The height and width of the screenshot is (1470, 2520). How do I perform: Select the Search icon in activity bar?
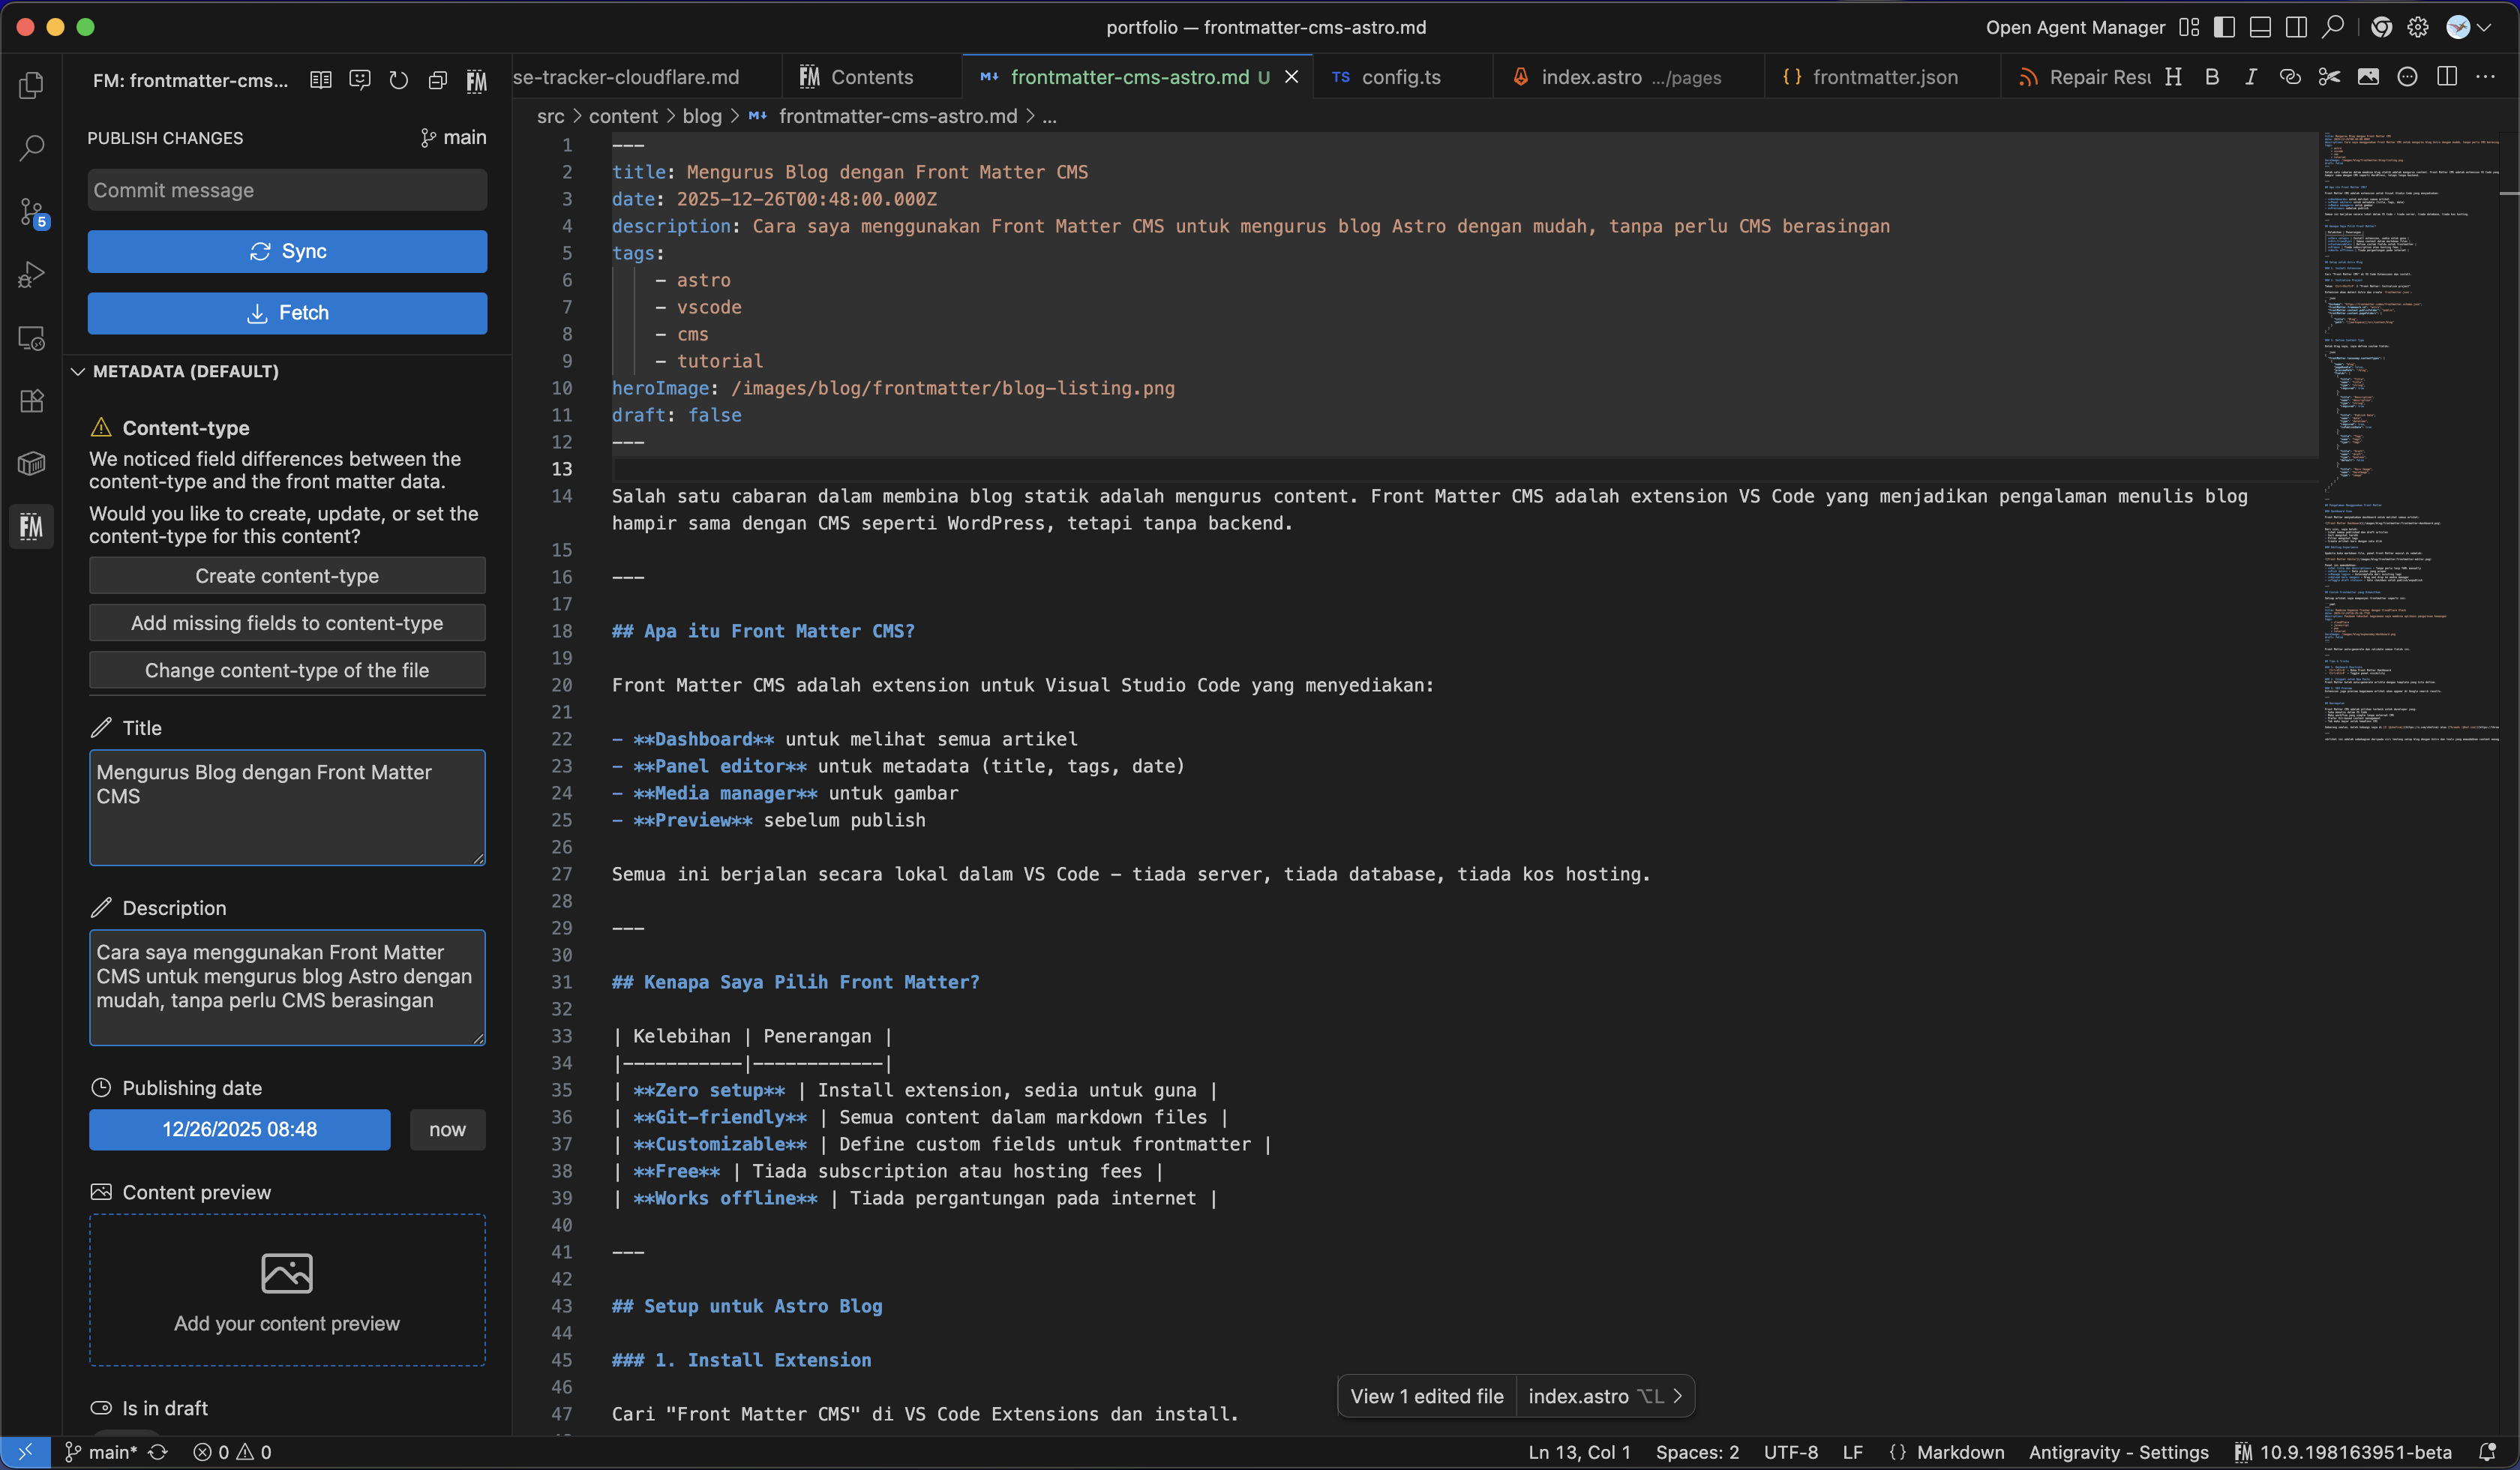31,148
